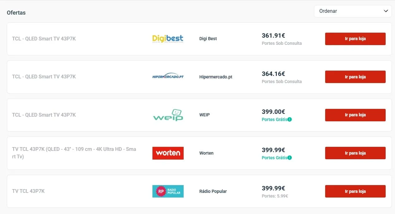Click "Ir para loja" on the Worten offer
Viewport: 395px width, 214px height.
tap(355, 153)
